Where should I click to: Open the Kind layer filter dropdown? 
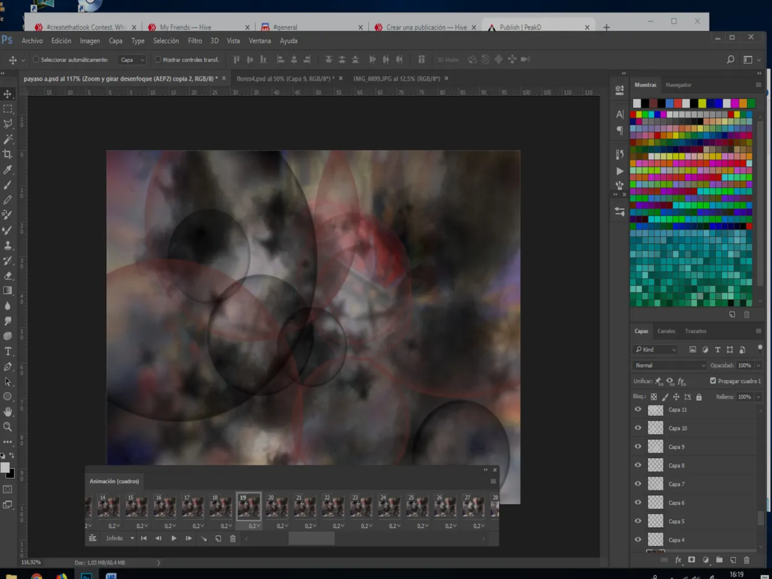click(656, 350)
